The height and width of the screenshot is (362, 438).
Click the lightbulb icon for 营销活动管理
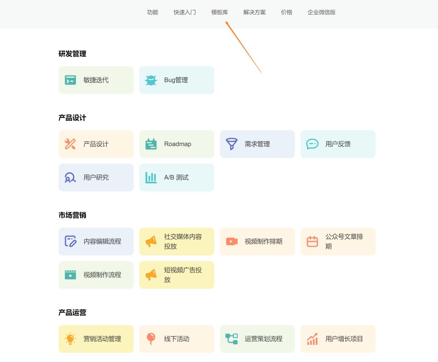tap(70, 339)
